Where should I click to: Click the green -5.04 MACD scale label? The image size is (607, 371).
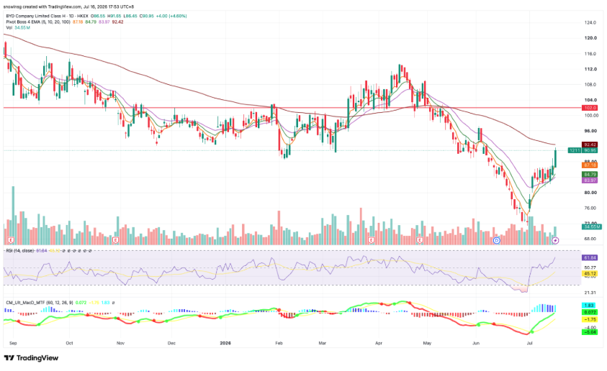click(x=590, y=331)
